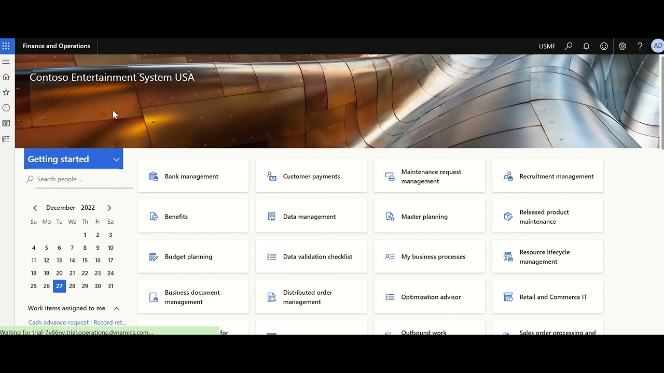Open the Bank management tile
664x373 pixels.
click(x=193, y=176)
